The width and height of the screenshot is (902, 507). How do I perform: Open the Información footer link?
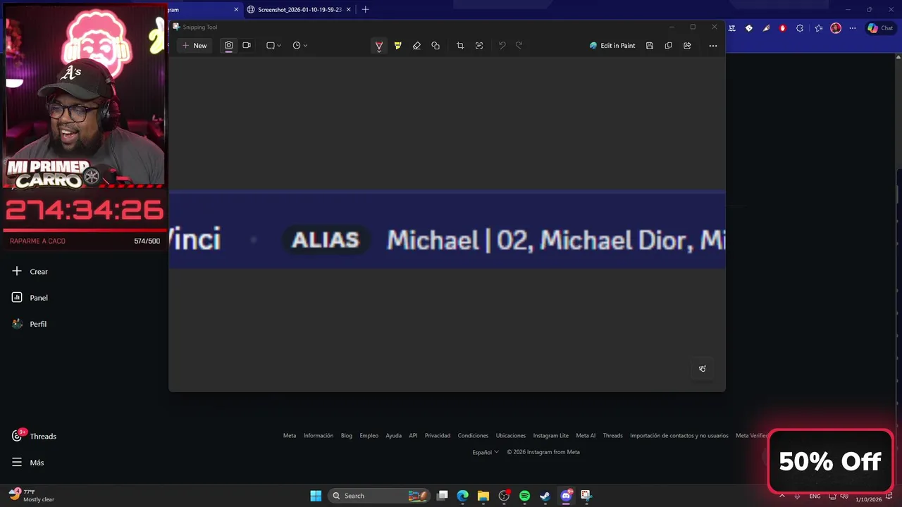[x=319, y=436]
